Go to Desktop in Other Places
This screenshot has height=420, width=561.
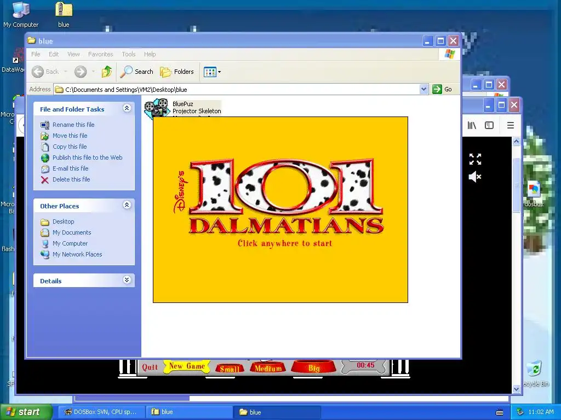point(64,222)
